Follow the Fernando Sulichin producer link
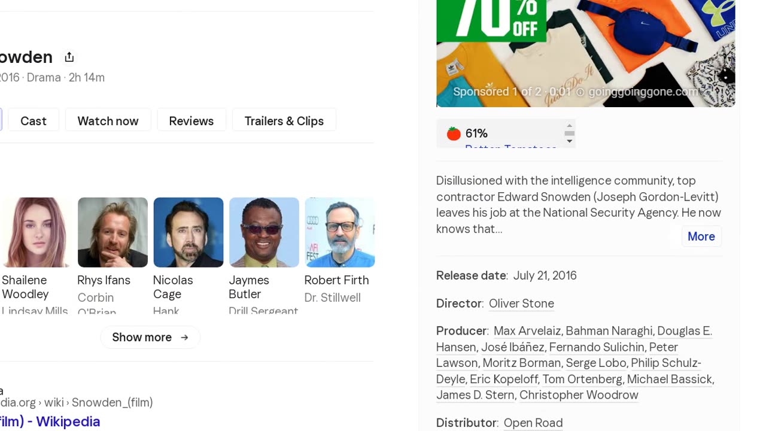 pos(597,347)
